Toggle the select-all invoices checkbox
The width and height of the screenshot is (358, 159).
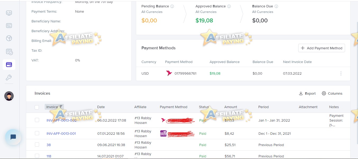pos(37,107)
